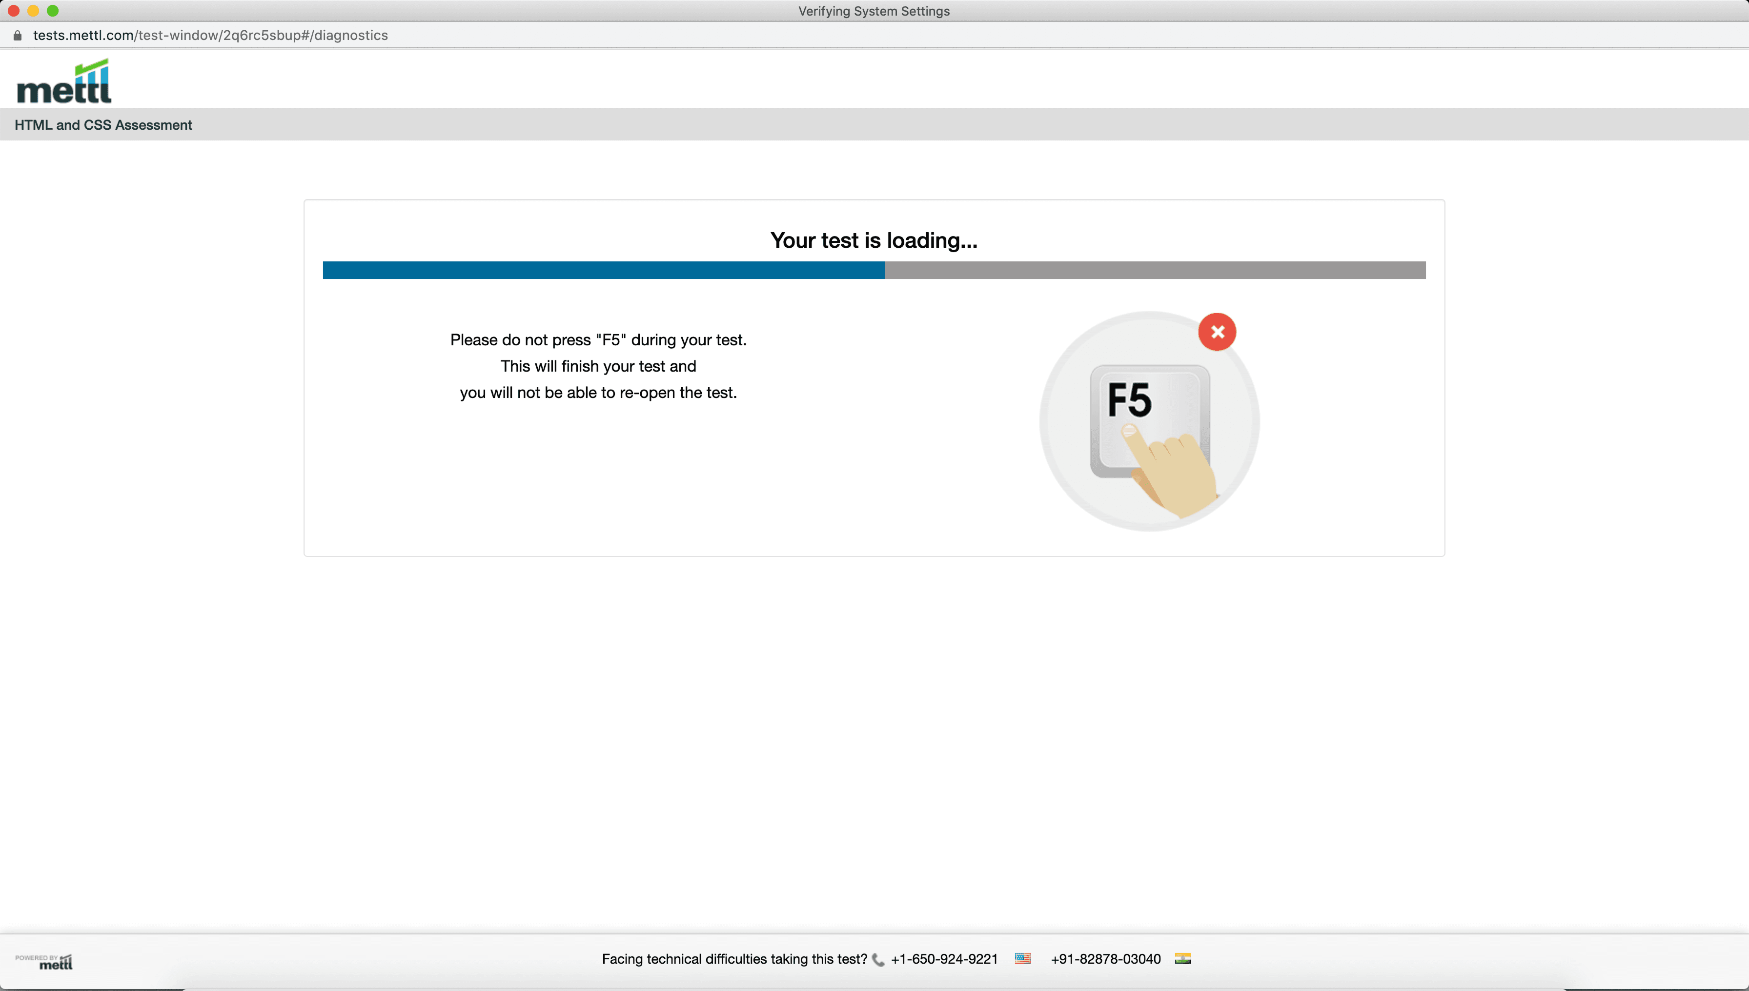Click the gray unfilled progress bar portion
Image resolution: width=1749 pixels, height=991 pixels.
pos(1155,270)
